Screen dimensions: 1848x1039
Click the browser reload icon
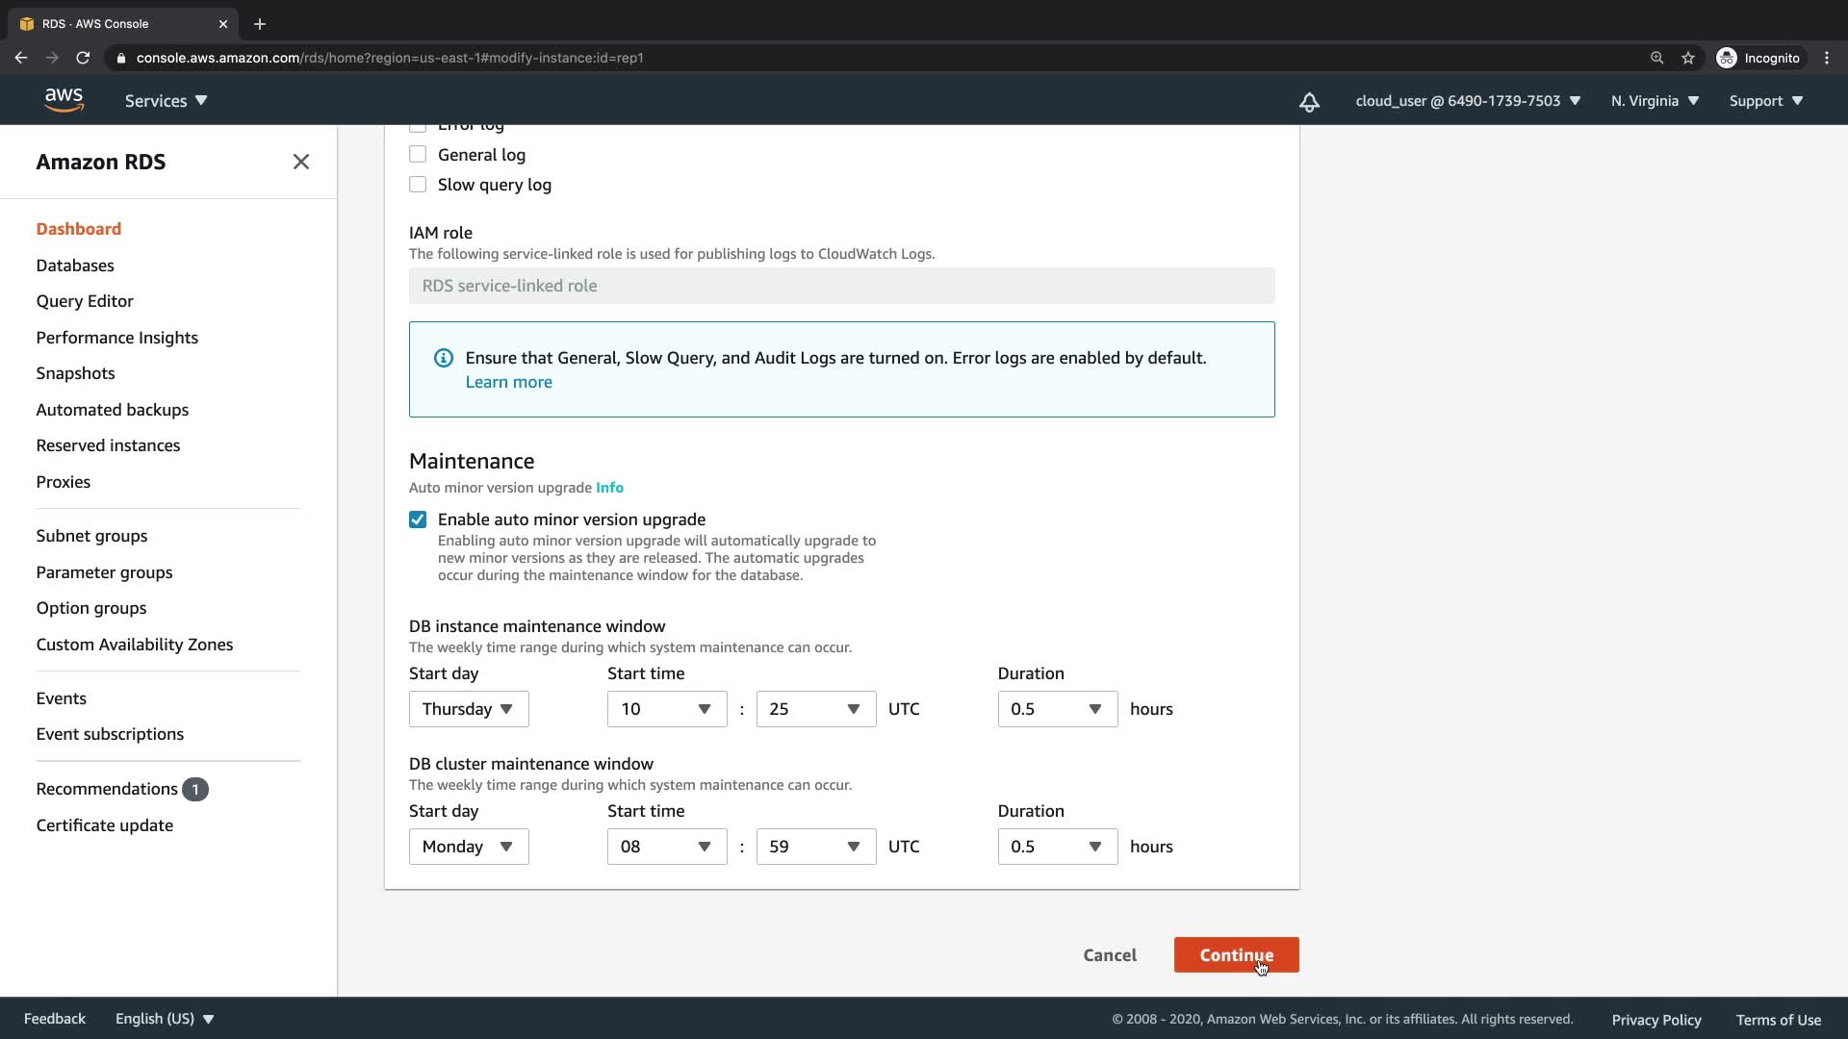point(84,58)
